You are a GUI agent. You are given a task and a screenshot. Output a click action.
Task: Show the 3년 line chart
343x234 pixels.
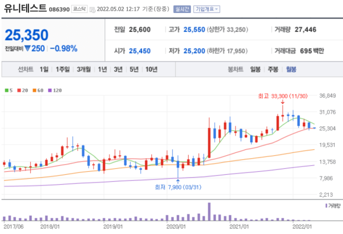coord(118,69)
